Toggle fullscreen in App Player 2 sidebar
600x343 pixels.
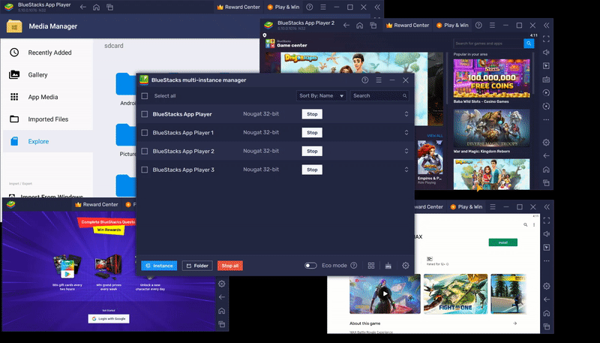tap(546, 39)
